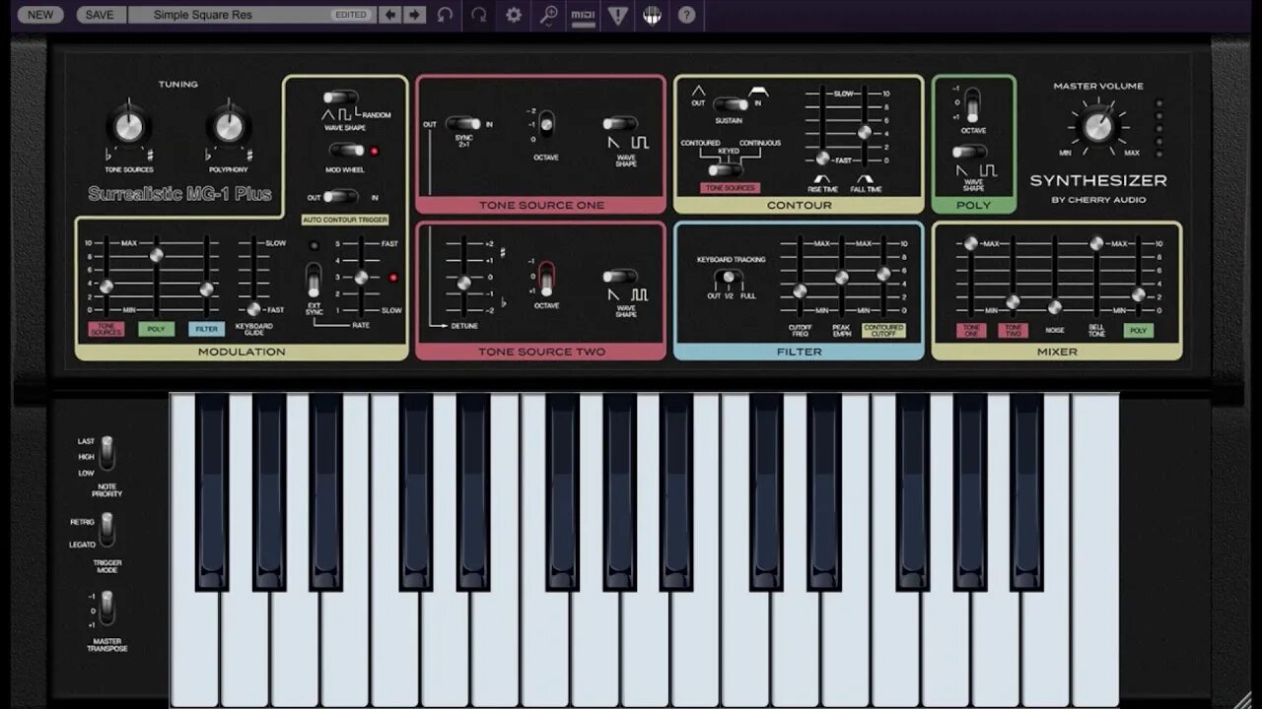The width and height of the screenshot is (1262, 709).
Task: Click the Master Volume knob
Action: pos(1097,126)
